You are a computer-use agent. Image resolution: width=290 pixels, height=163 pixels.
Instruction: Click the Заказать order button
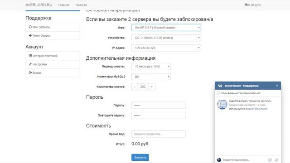[x=140, y=158]
